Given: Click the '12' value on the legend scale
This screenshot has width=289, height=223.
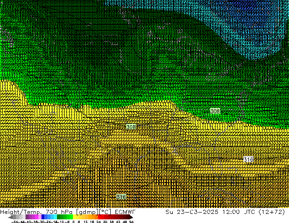Looking at the screenshot, I should tap(86, 222).
